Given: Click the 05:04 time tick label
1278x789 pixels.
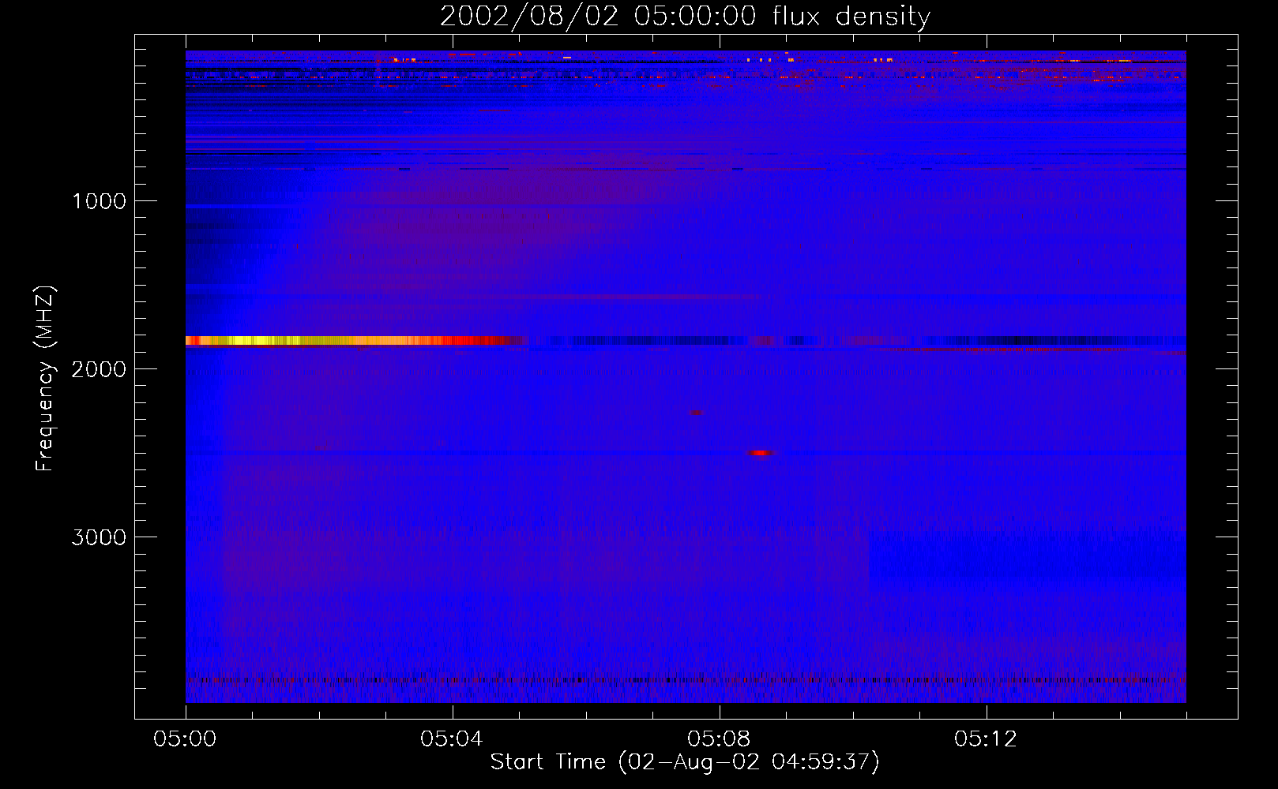Looking at the screenshot, I should [x=452, y=739].
